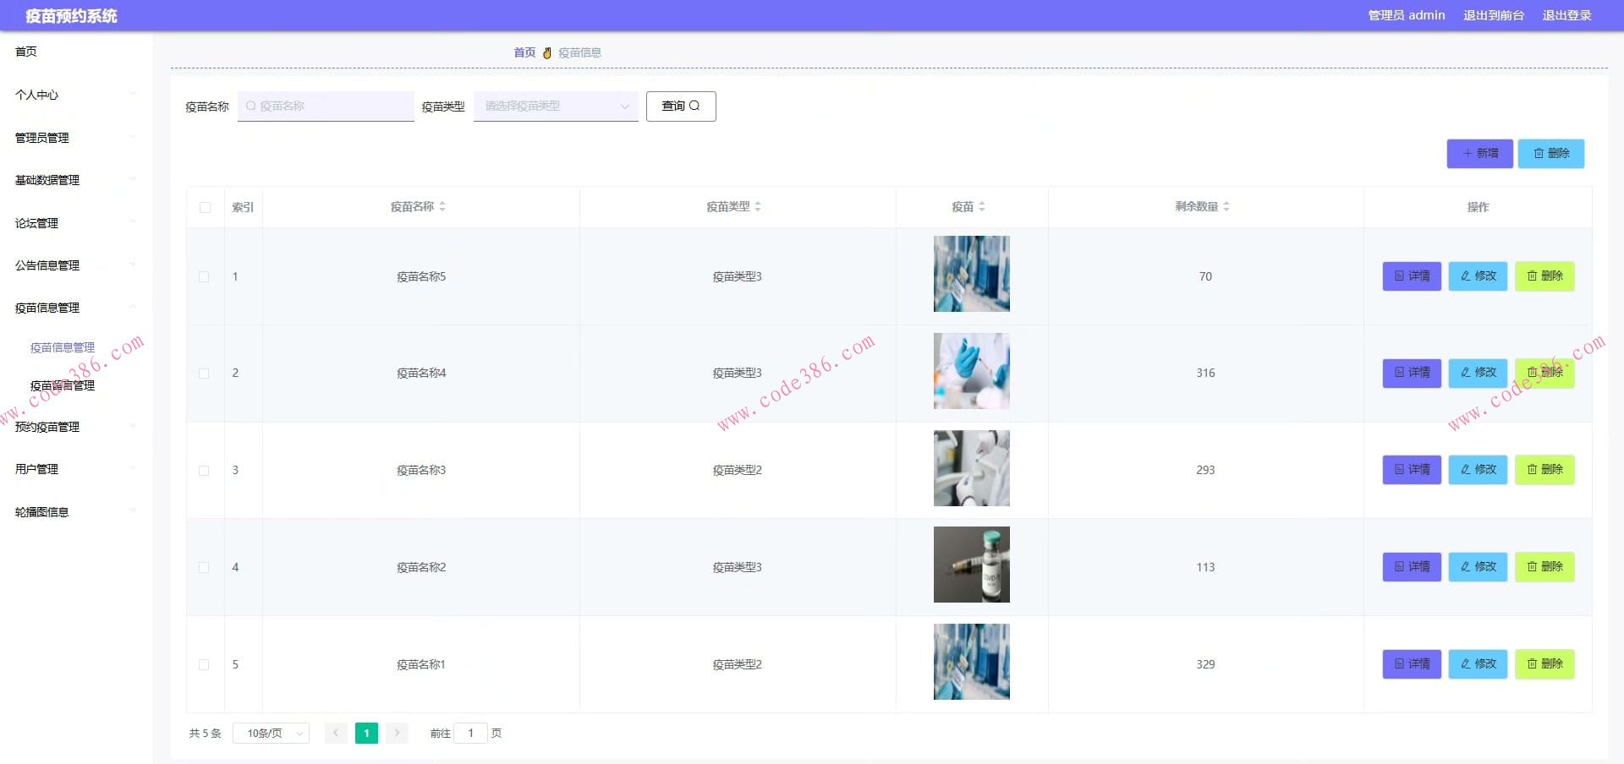The height and width of the screenshot is (764, 1624).
Task: View 详情 of 疫苗名称2
Action: 1412,567
